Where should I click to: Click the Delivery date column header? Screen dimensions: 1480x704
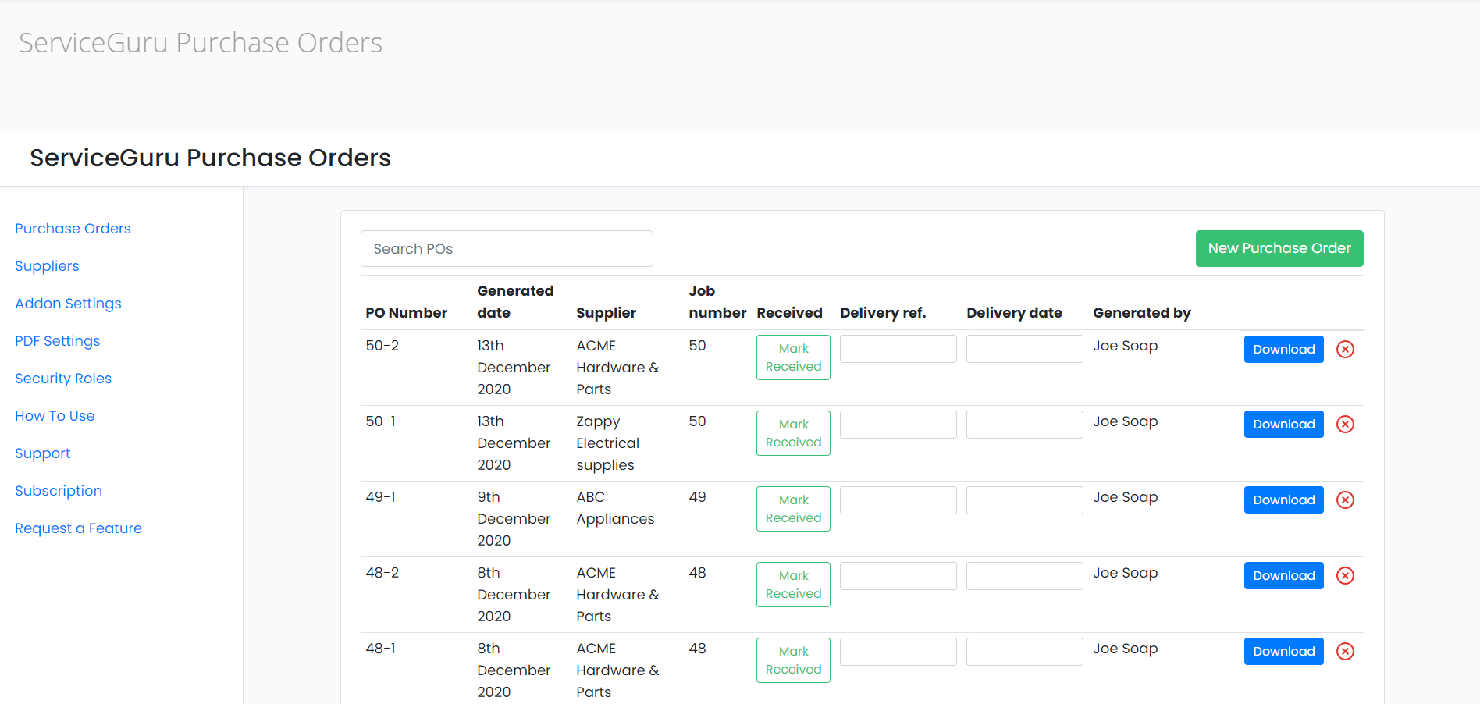(1014, 313)
